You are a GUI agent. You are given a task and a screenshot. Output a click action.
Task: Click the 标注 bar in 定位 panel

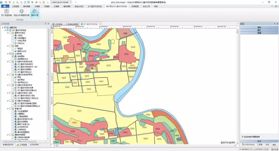[x=259, y=141]
